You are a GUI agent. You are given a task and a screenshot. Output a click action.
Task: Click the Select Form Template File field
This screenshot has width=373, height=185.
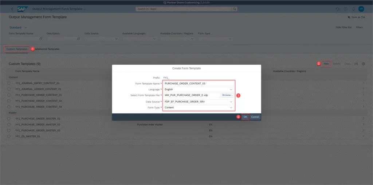click(192, 95)
